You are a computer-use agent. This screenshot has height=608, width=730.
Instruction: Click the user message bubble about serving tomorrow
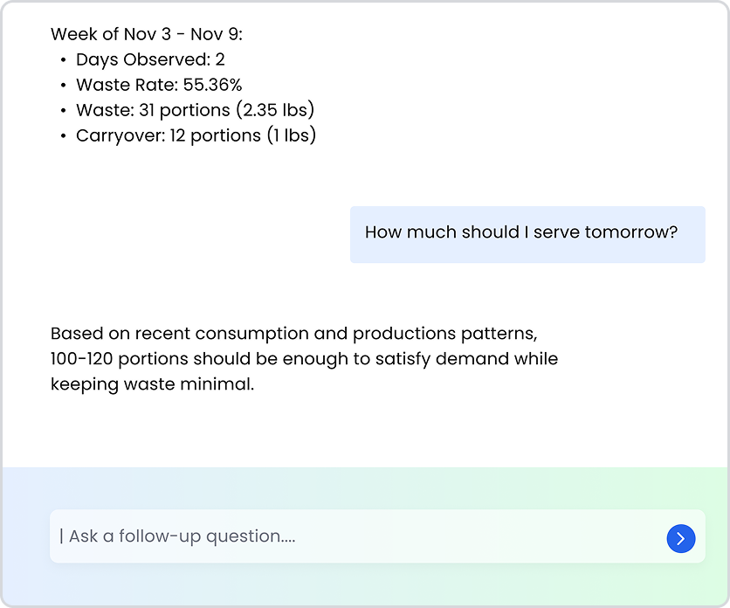(527, 234)
